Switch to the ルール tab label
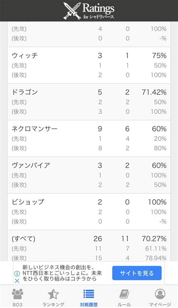This screenshot has width=178, height=308. click(x=124, y=305)
